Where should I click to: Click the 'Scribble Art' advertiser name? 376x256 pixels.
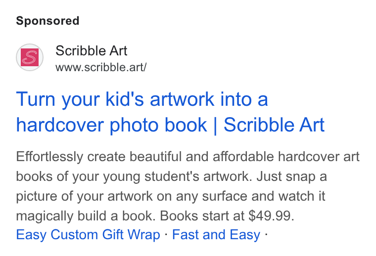coord(92,51)
